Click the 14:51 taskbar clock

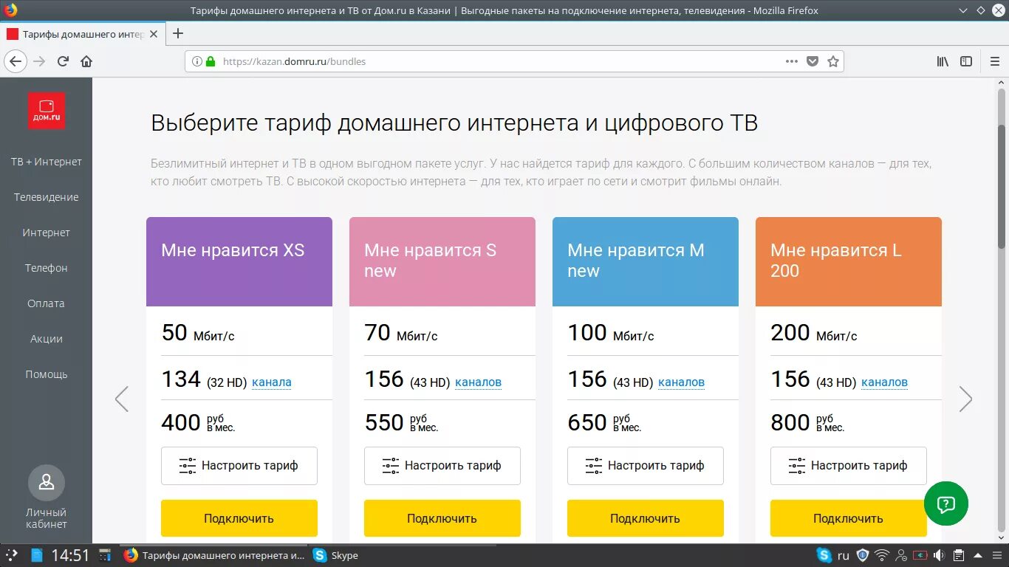[x=70, y=555]
